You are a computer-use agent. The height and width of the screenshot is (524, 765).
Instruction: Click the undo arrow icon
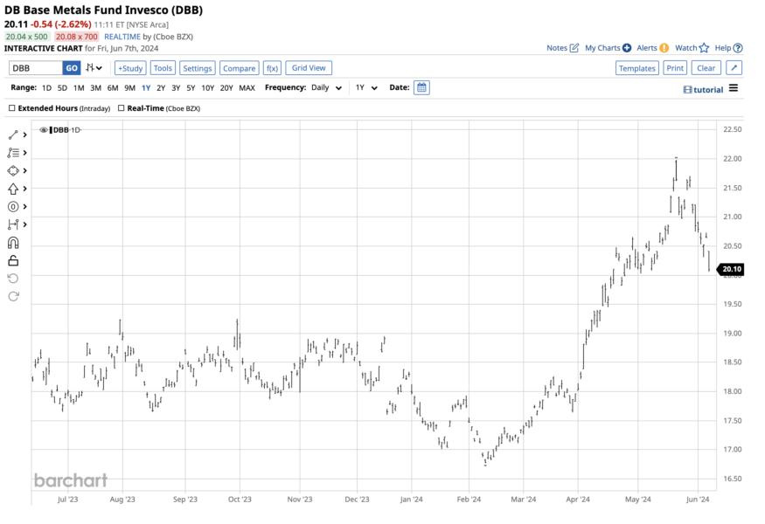point(13,279)
